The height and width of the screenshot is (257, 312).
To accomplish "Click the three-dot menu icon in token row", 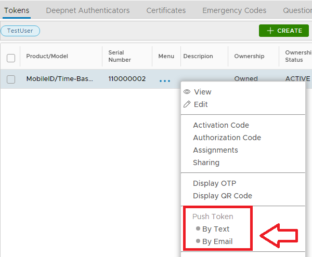I will tap(165, 80).
